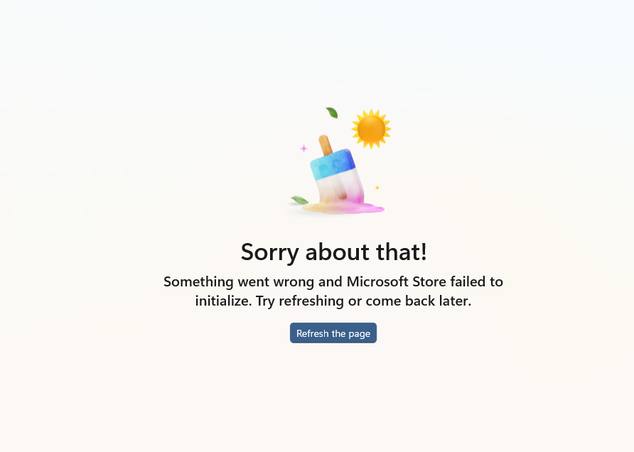The height and width of the screenshot is (452, 634).
Task: Click the Refresh the page button
Action: [x=333, y=333]
